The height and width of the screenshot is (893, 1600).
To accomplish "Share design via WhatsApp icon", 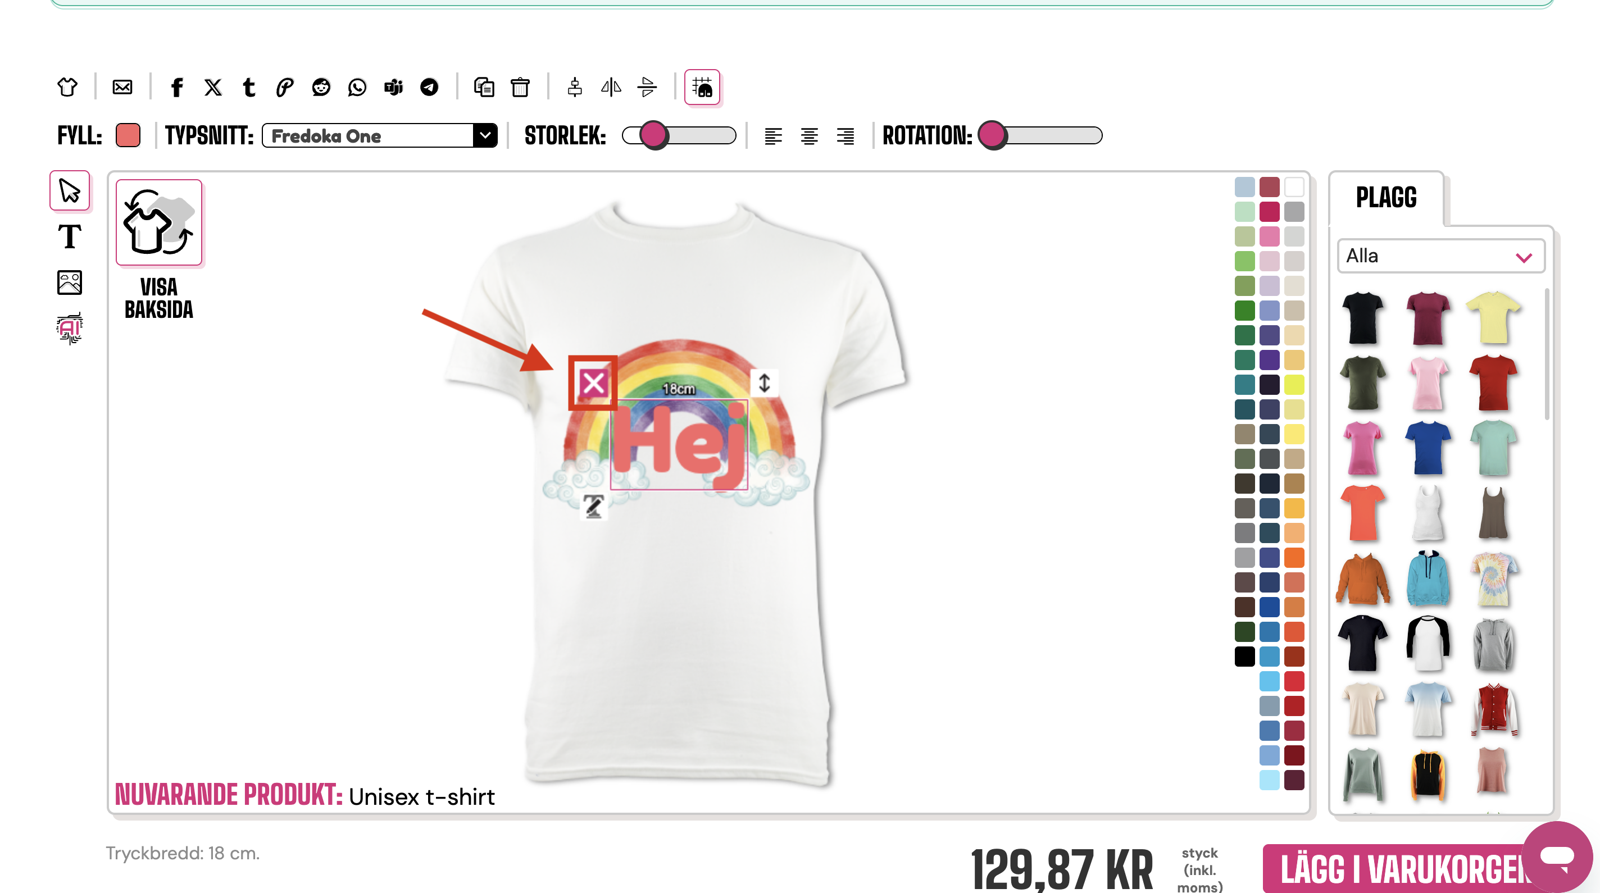I will (357, 88).
